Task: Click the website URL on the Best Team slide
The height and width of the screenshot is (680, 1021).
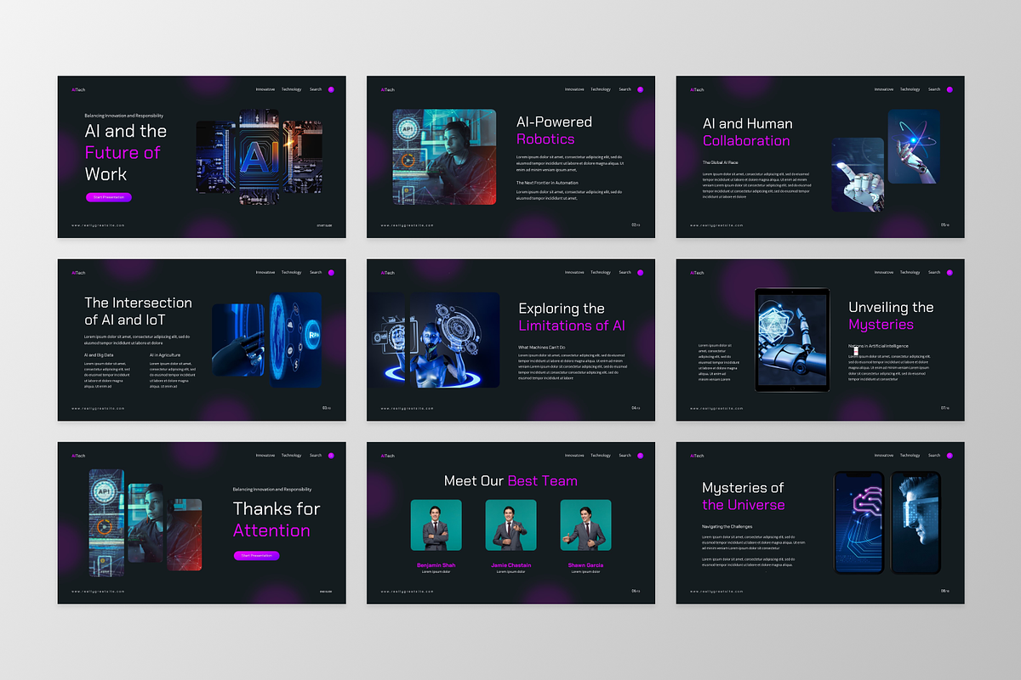Action: point(408,591)
